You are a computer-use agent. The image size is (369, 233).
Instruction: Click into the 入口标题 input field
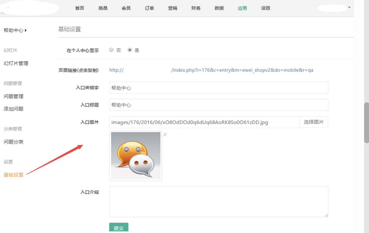(219, 105)
